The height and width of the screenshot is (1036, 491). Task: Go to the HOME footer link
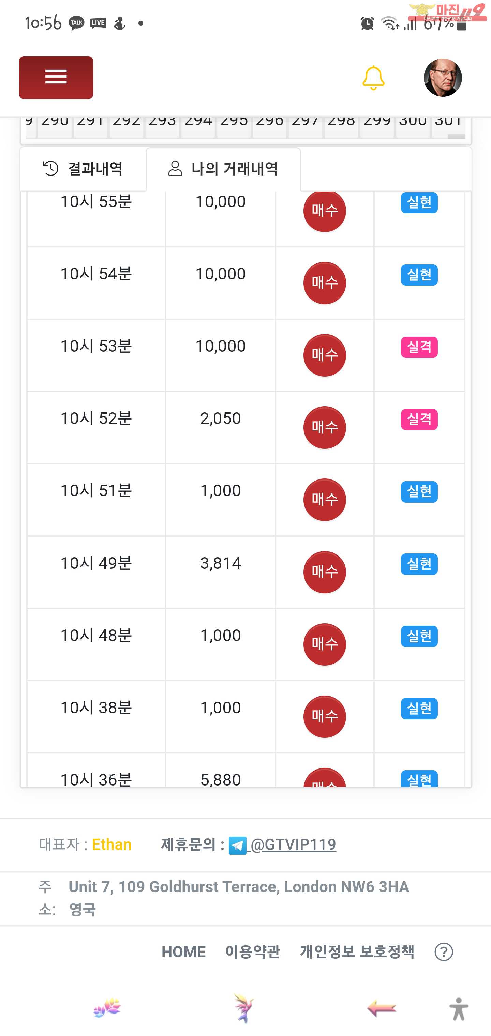pyautogui.click(x=183, y=951)
